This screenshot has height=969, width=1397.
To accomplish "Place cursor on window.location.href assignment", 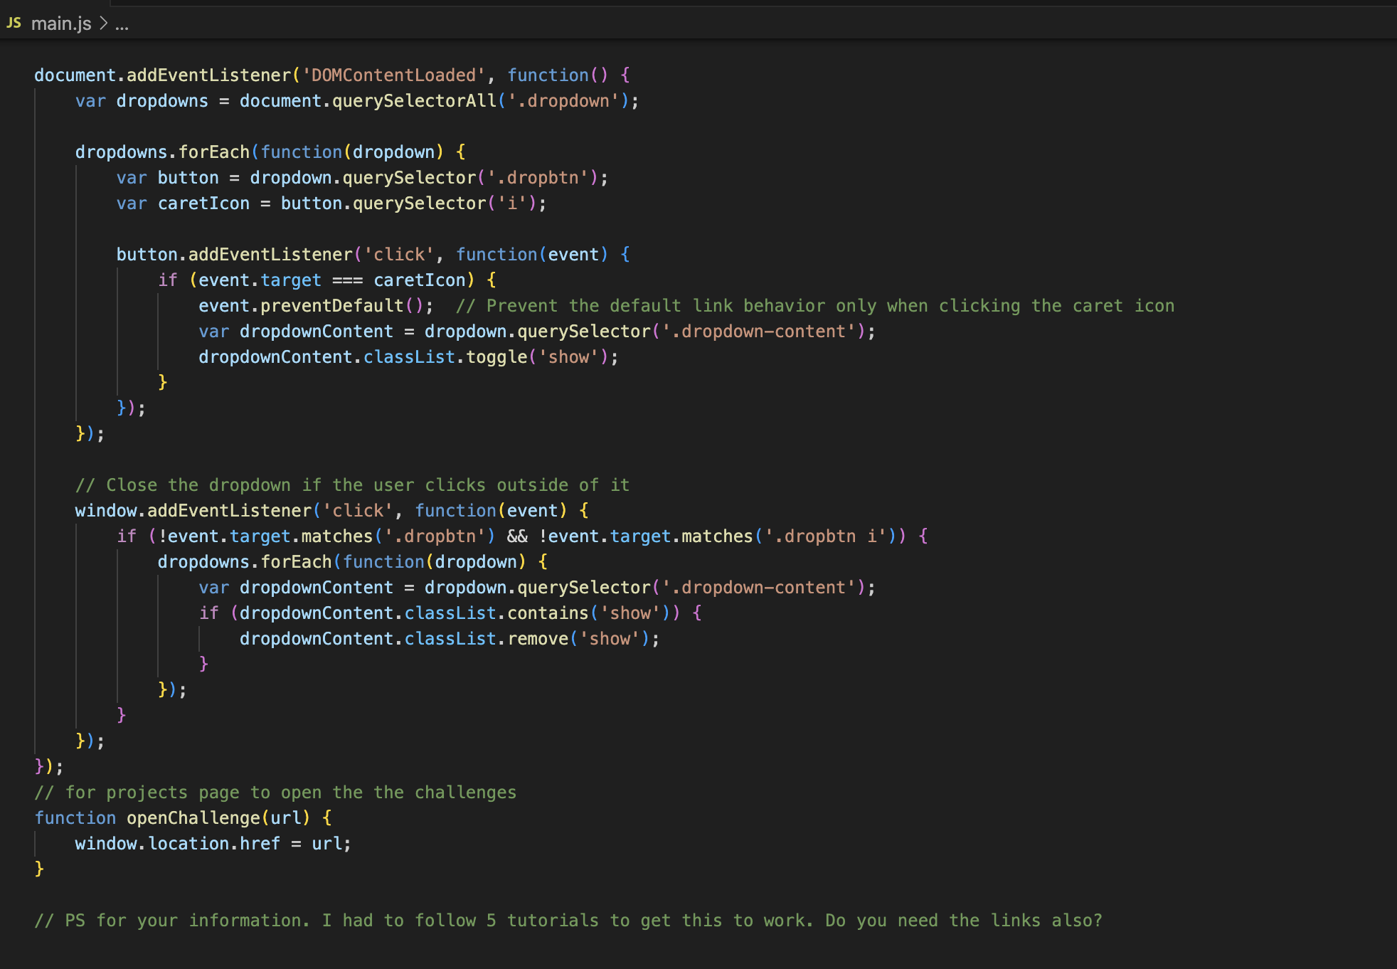I will [178, 843].
